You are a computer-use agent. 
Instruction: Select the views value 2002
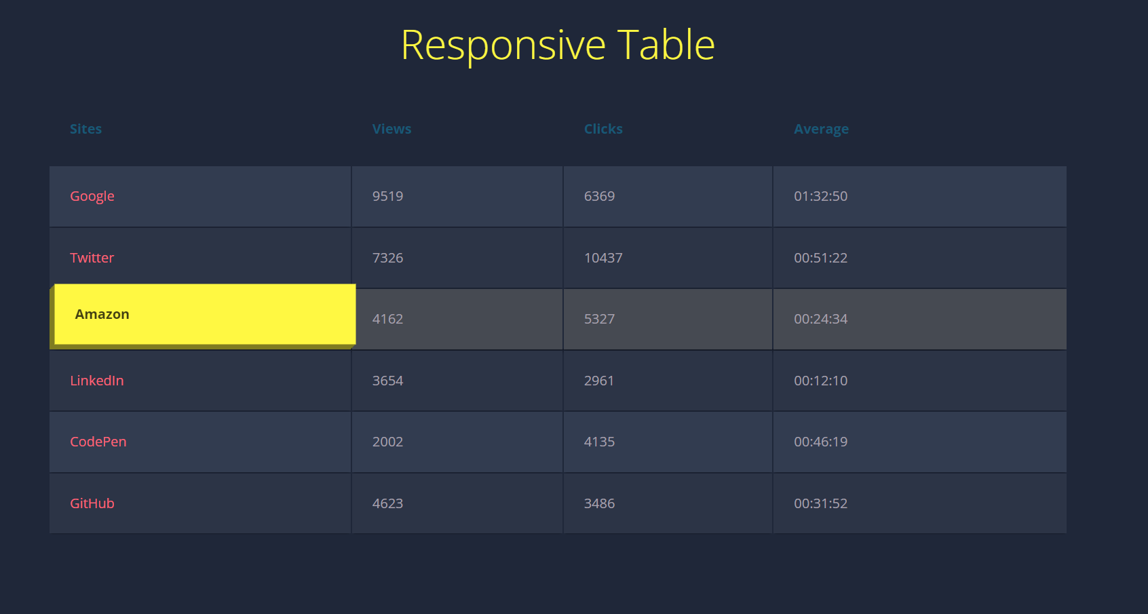point(387,442)
